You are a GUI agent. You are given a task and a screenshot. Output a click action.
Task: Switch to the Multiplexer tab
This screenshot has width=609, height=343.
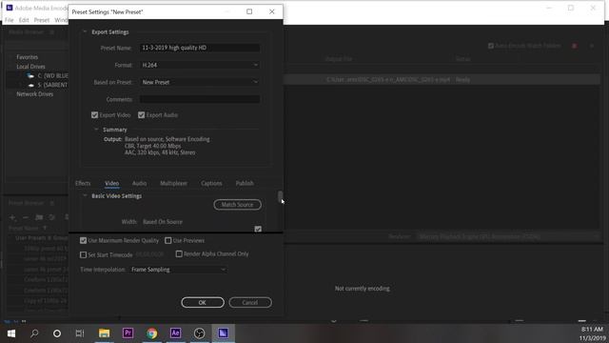click(x=173, y=183)
